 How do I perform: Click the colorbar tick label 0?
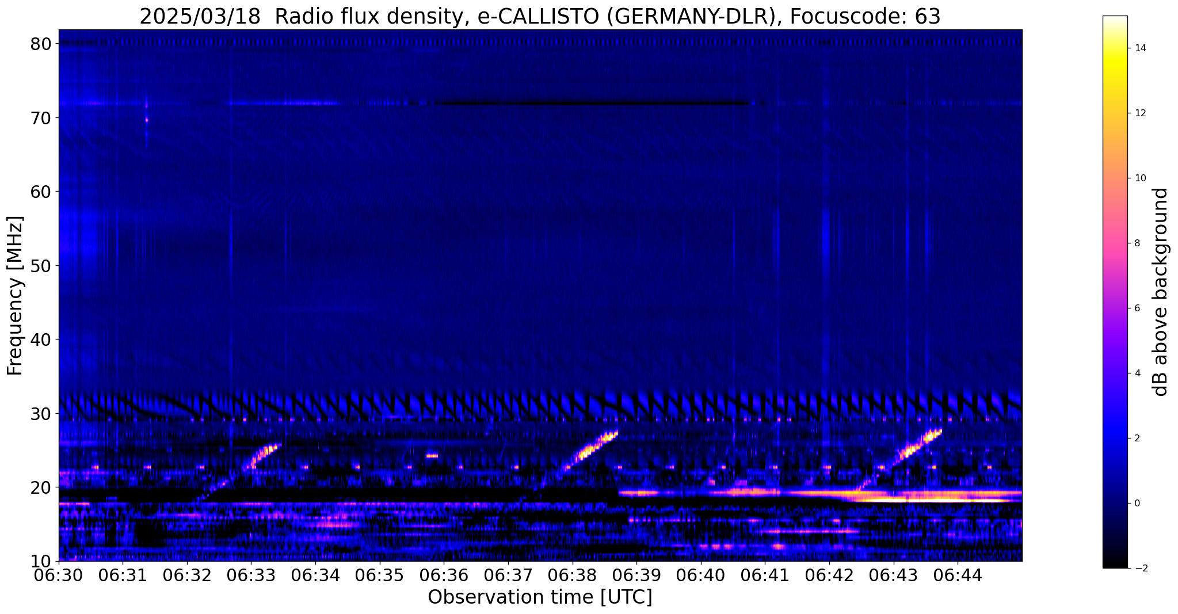click(x=1137, y=504)
